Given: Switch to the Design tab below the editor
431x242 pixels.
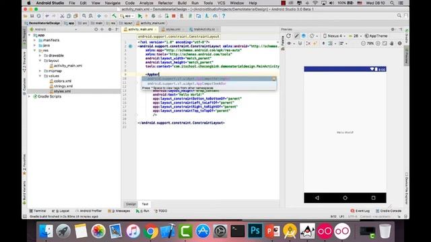Looking at the screenshot, I should click(131, 204).
